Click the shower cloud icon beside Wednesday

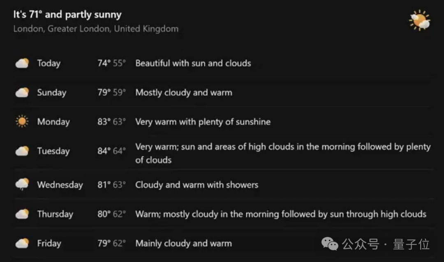22,185
